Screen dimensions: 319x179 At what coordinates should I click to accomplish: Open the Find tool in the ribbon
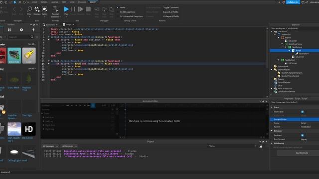(29, 11)
